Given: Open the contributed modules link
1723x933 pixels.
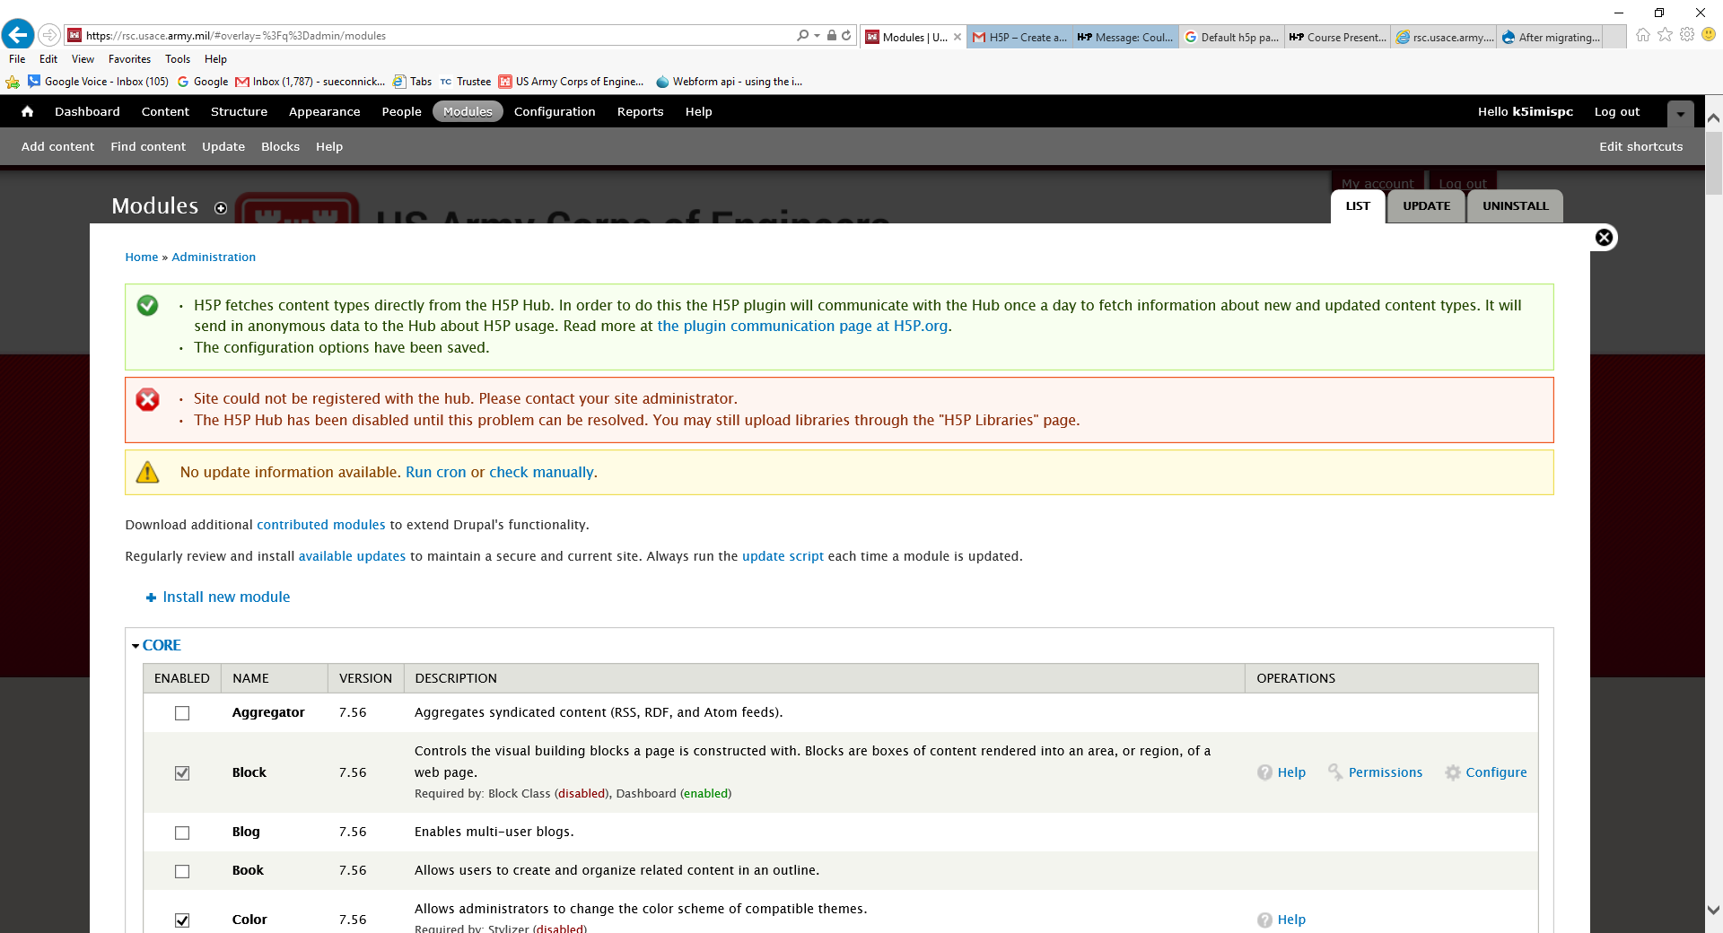Looking at the screenshot, I should pyautogui.click(x=320, y=525).
